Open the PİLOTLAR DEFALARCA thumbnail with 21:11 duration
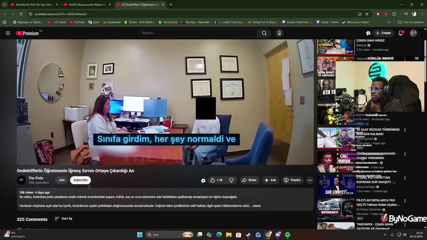 336,209
